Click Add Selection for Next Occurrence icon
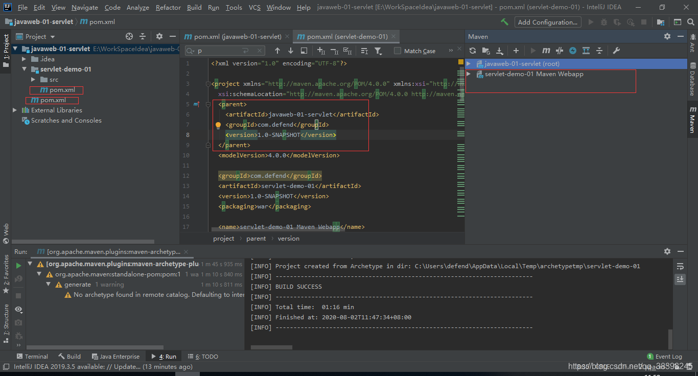The width and height of the screenshot is (698, 376). (321, 51)
